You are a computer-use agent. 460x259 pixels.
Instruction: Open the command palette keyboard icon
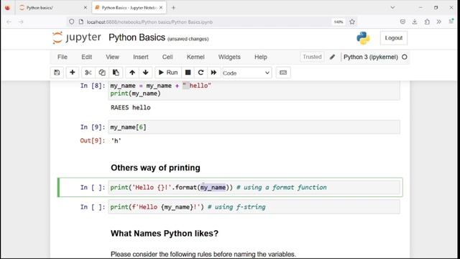[283, 73]
